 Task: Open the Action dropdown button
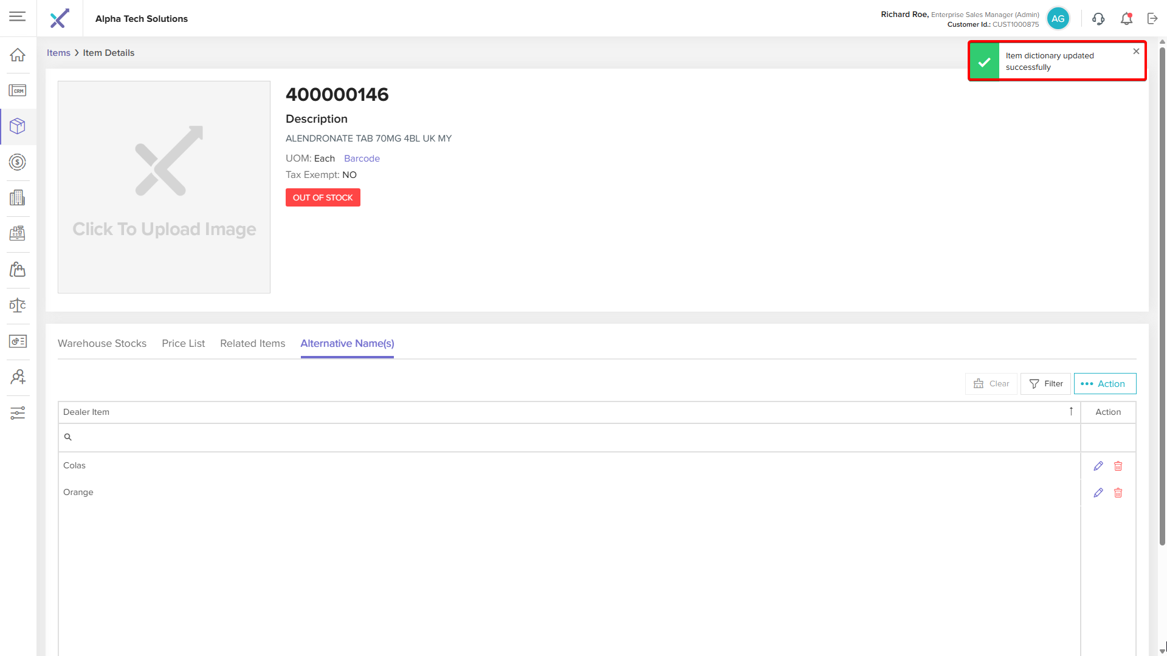coord(1104,384)
